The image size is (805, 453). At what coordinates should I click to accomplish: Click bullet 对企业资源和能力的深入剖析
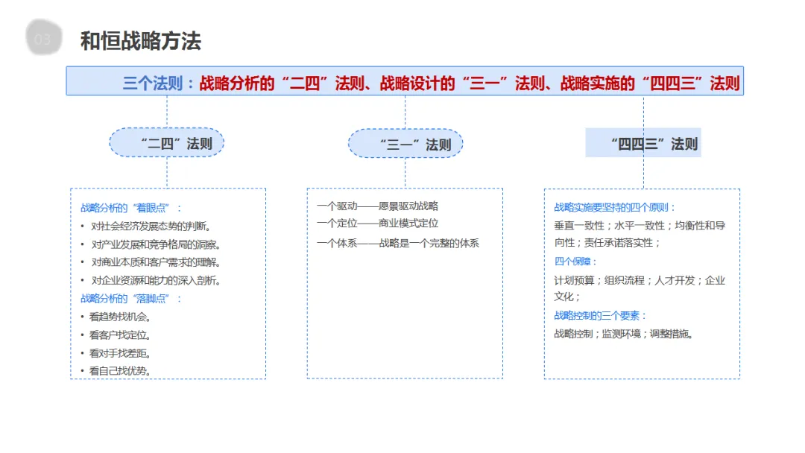[156, 281]
